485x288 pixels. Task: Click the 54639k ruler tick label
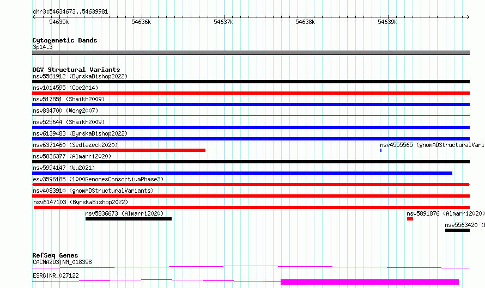point(387,22)
